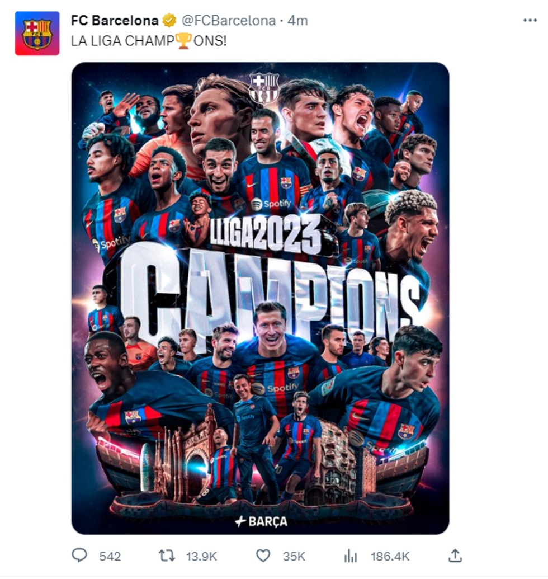Click the 542 replies count
548x579 pixels.
[x=110, y=556]
